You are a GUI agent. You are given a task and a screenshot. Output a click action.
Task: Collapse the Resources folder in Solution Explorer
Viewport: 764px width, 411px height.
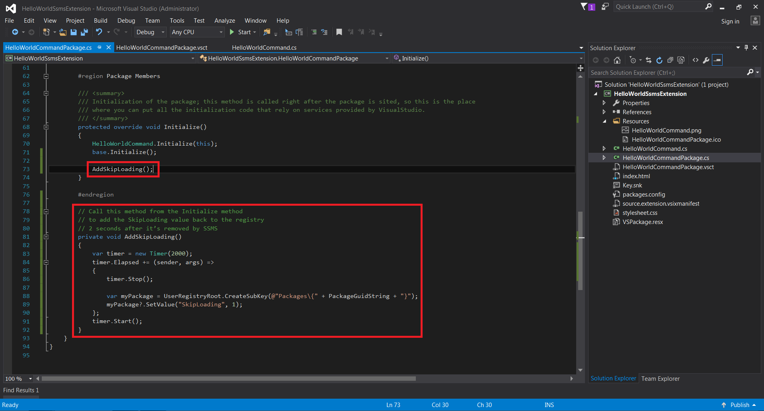coord(604,121)
